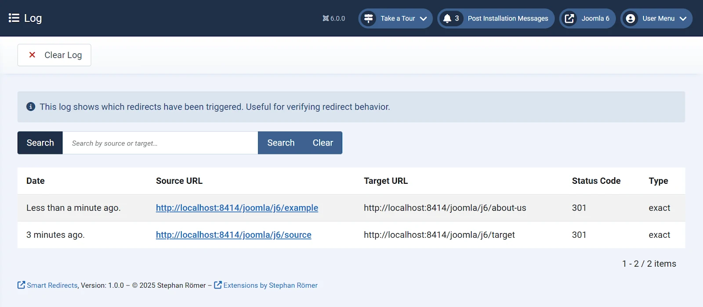The height and width of the screenshot is (307, 703).
Task: Click the Status Code column header
Action: [x=596, y=181]
